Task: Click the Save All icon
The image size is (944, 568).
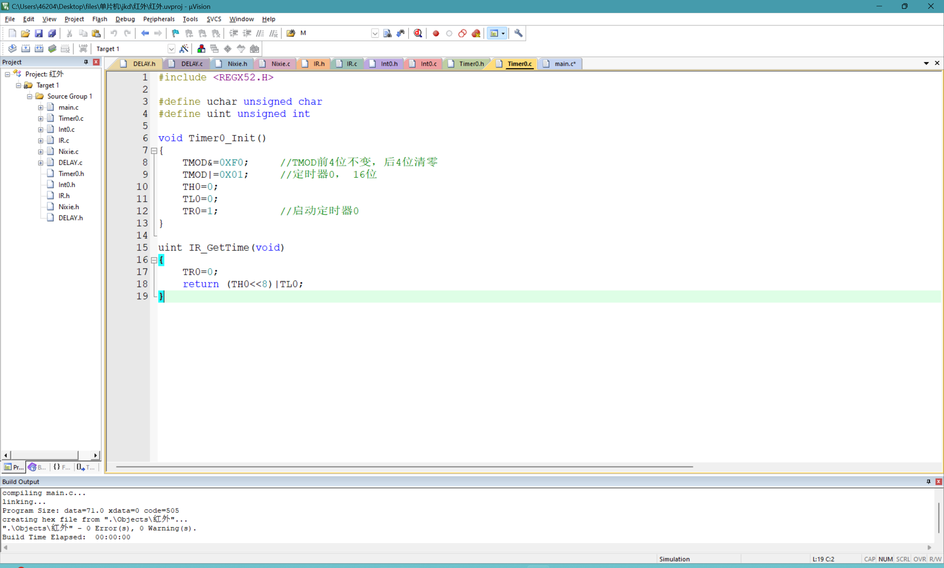Action: pos(52,33)
